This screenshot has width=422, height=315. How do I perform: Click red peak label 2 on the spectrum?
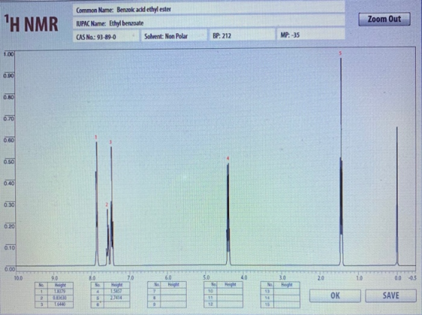pyautogui.click(x=106, y=205)
